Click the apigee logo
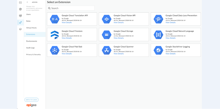The width and height of the screenshot is (220, 109). [x=32, y=105]
